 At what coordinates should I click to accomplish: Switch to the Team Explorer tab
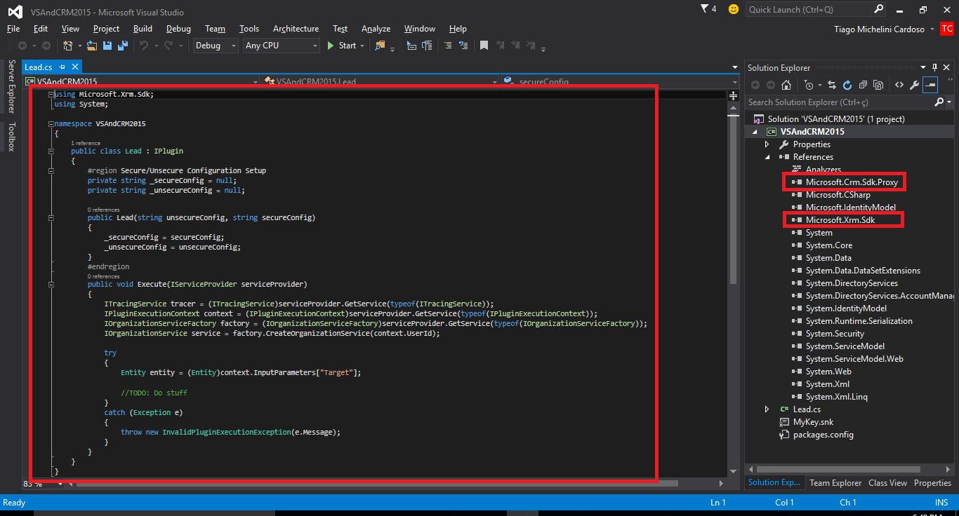[835, 483]
